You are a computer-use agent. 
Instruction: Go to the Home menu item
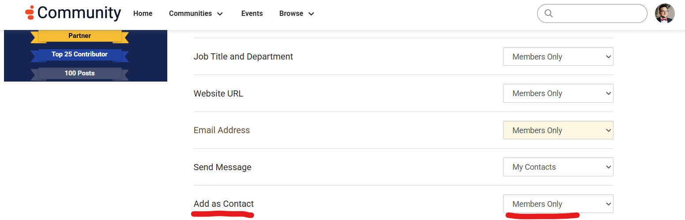point(143,14)
